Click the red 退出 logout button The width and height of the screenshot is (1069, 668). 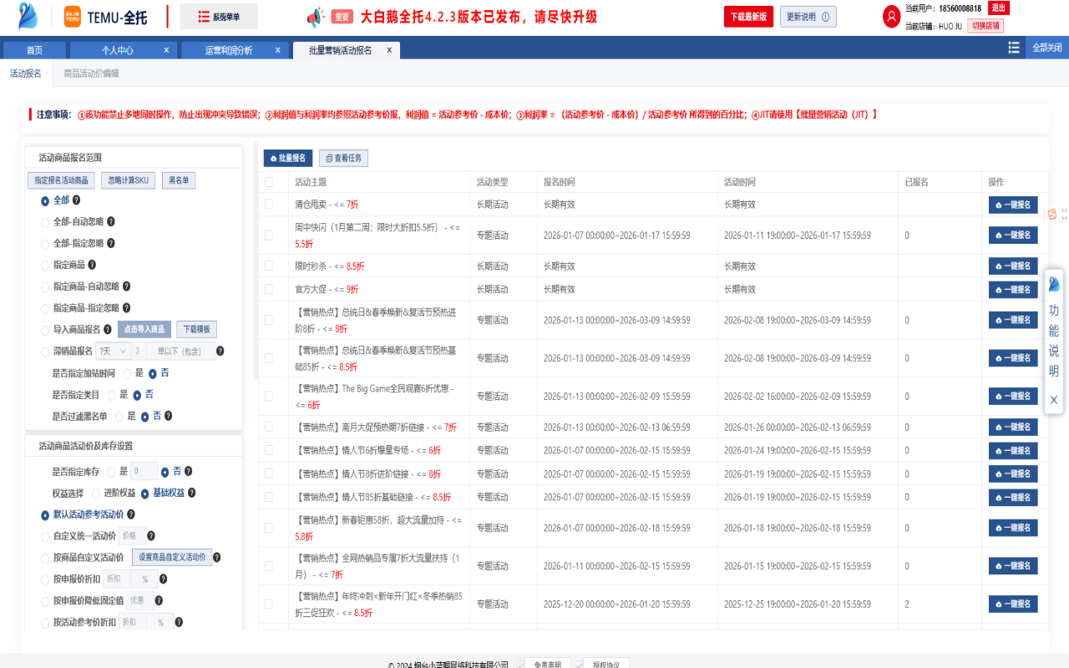point(998,8)
